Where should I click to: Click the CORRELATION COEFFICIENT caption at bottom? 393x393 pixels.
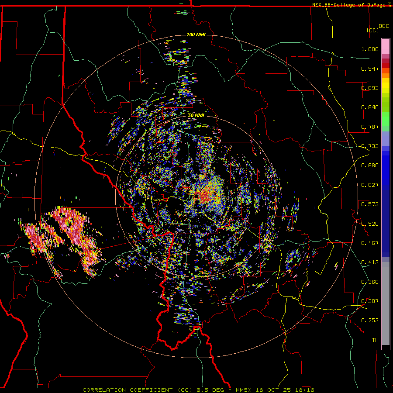(x=198, y=390)
